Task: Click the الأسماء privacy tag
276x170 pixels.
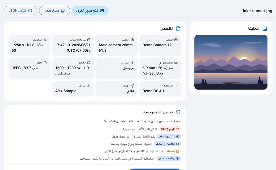Action: click(x=173, y=151)
